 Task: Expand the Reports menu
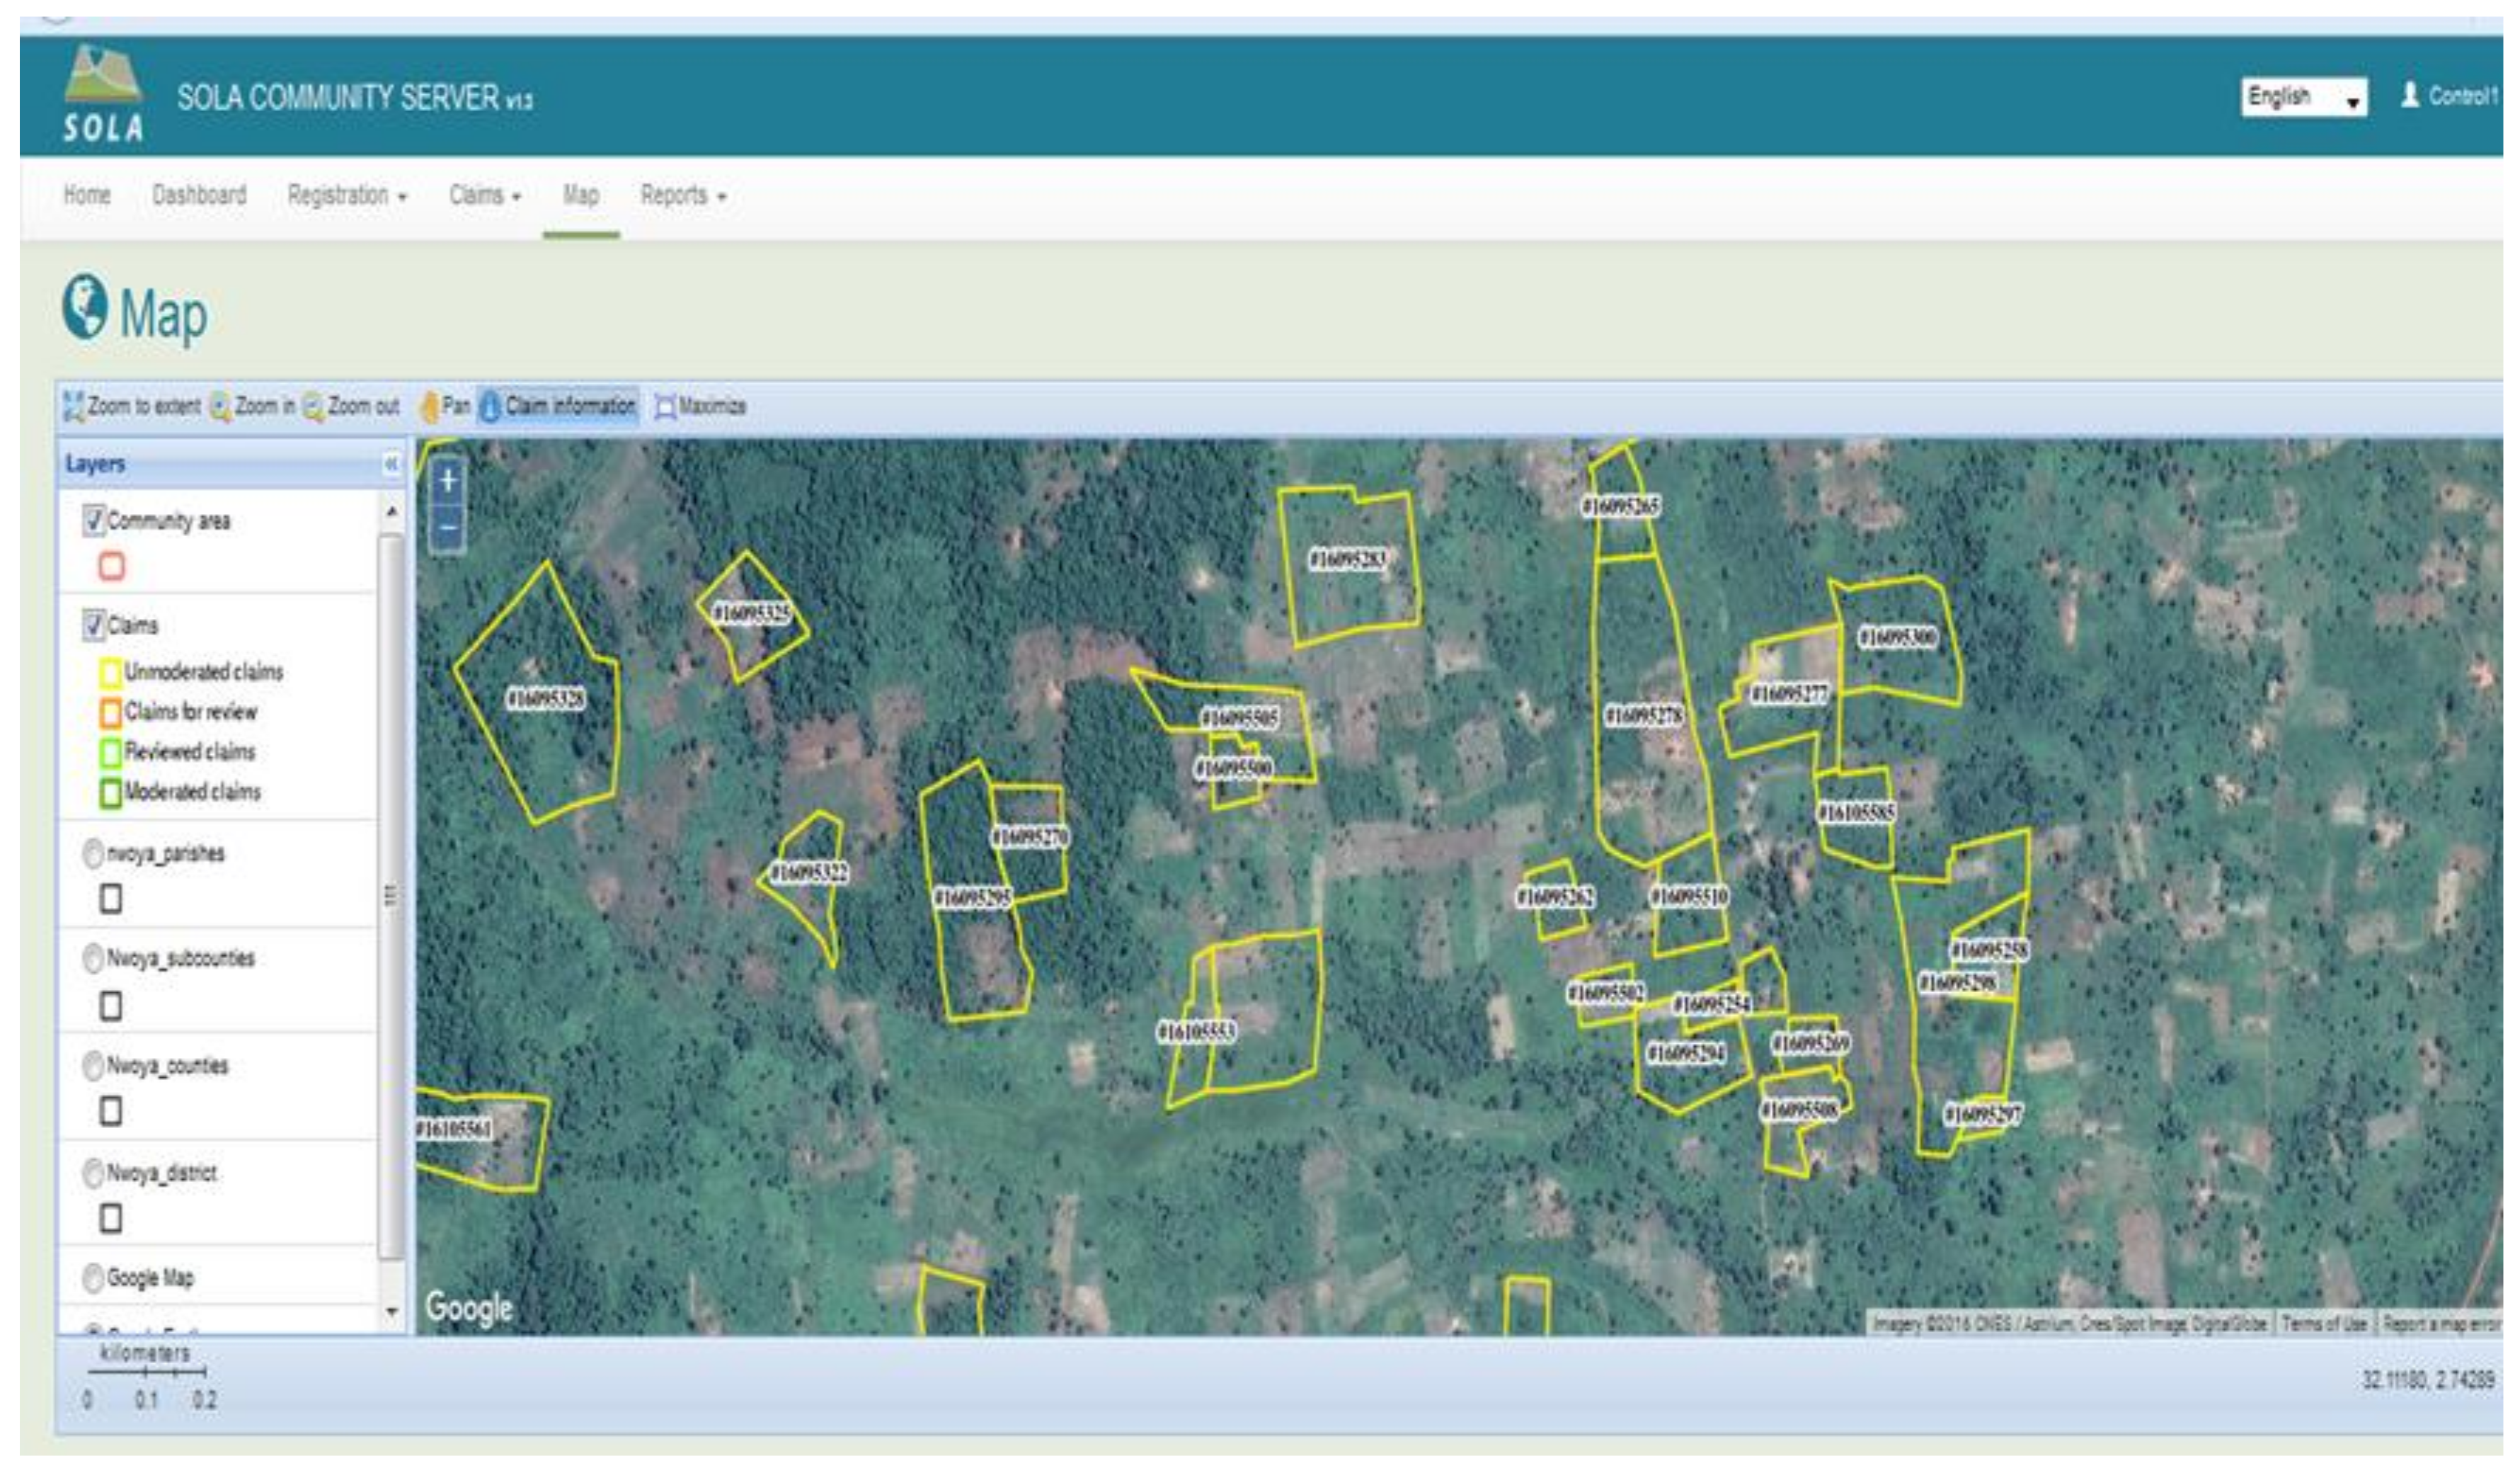click(683, 195)
